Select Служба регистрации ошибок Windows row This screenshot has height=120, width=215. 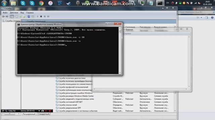75,93
